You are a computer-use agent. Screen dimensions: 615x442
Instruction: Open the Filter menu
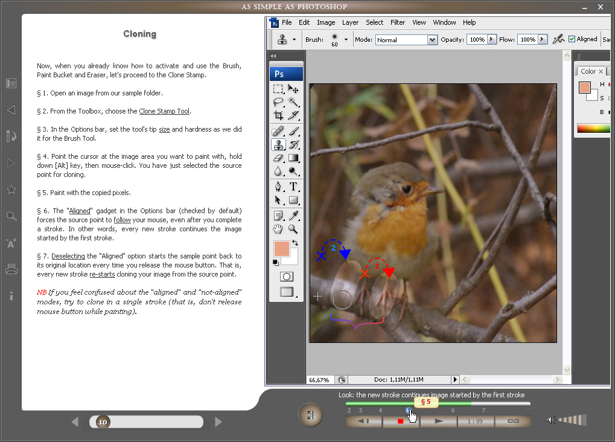pyautogui.click(x=398, y=22)
